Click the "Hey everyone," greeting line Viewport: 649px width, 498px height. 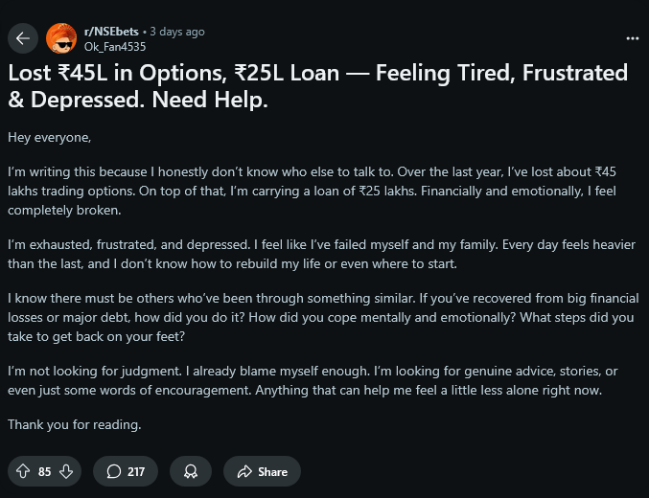click(x=49, y=138)
